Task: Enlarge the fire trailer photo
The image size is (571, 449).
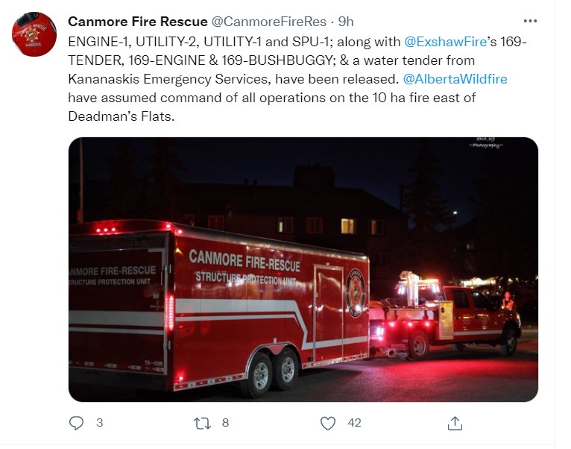Action: [x=303, y=269]
